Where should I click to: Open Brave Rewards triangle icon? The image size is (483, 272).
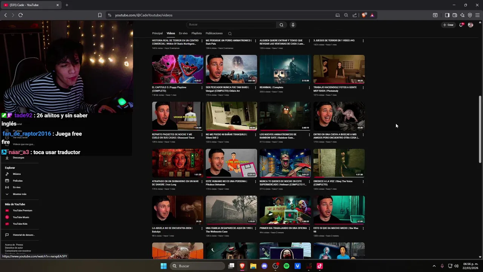pyautogui.click(x=372, y=15)
